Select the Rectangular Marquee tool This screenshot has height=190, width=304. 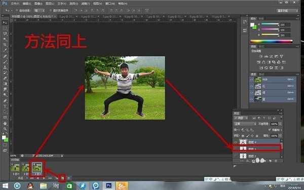pos(5,28)
